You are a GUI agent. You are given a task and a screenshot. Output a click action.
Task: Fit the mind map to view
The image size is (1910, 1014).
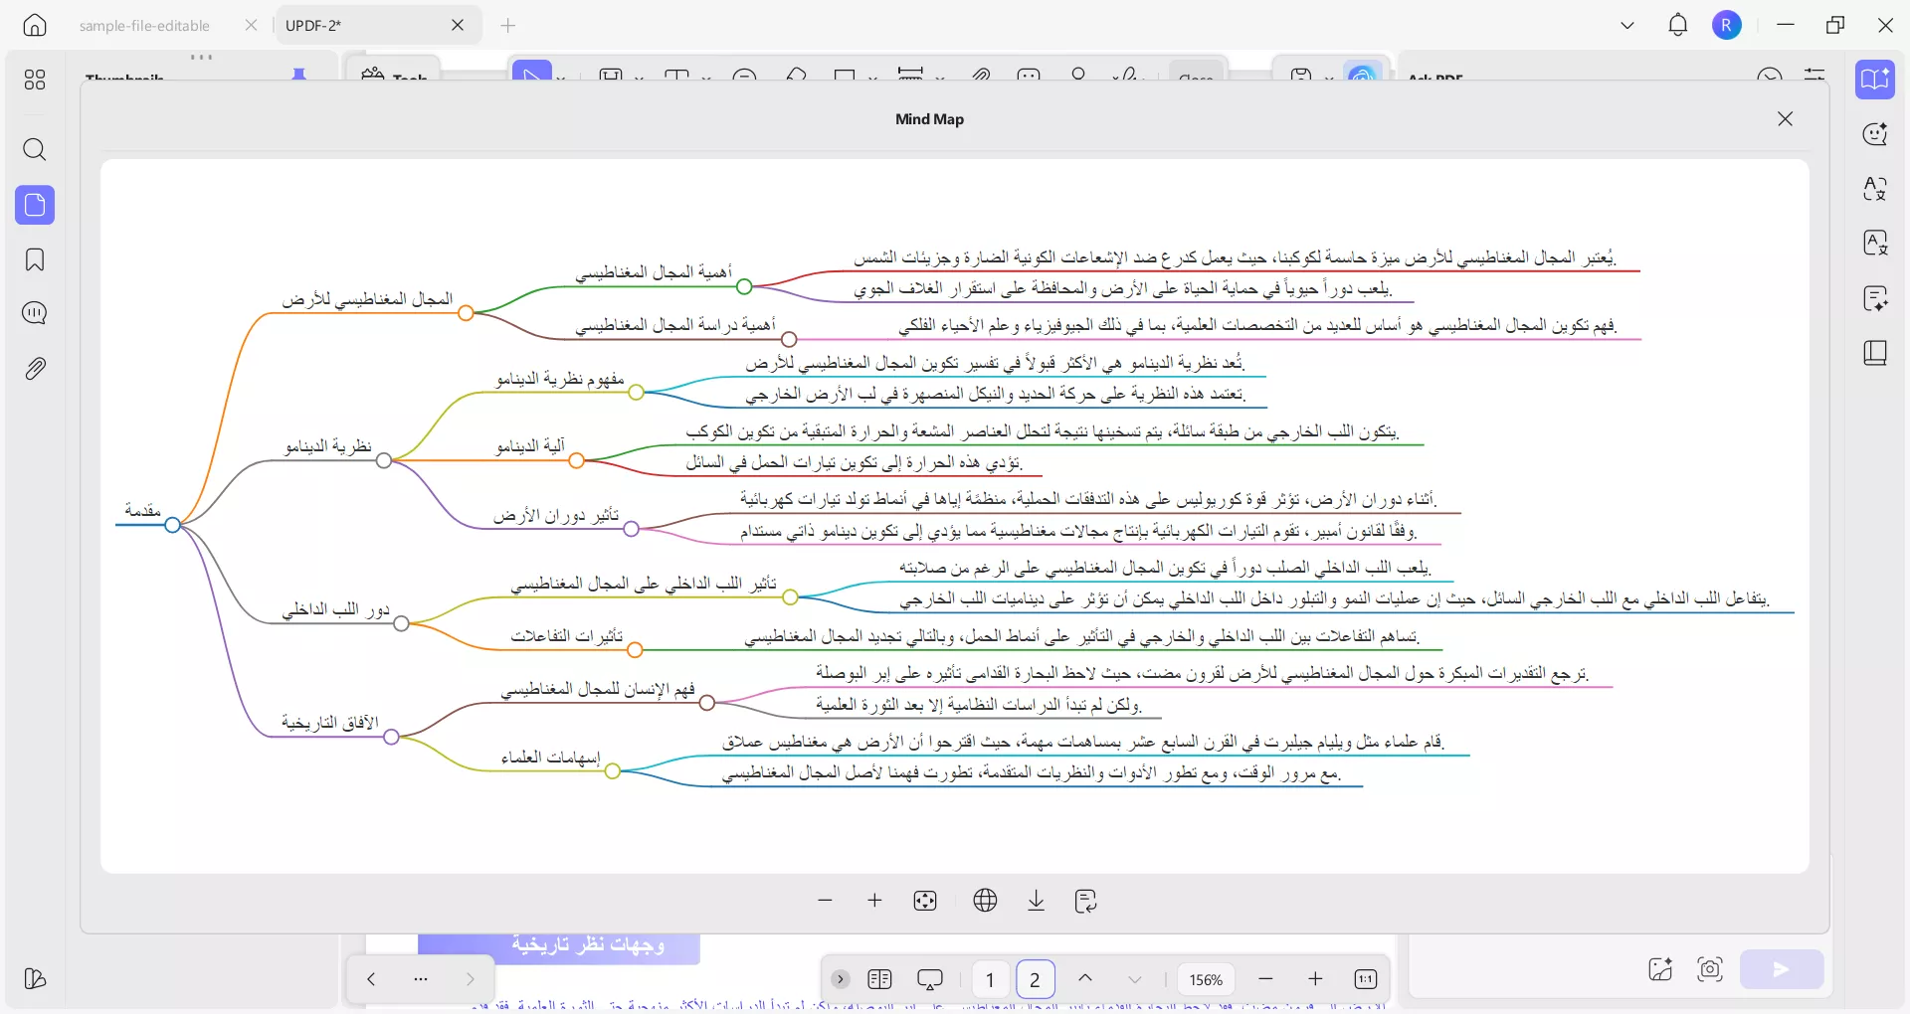coord(925,901)
